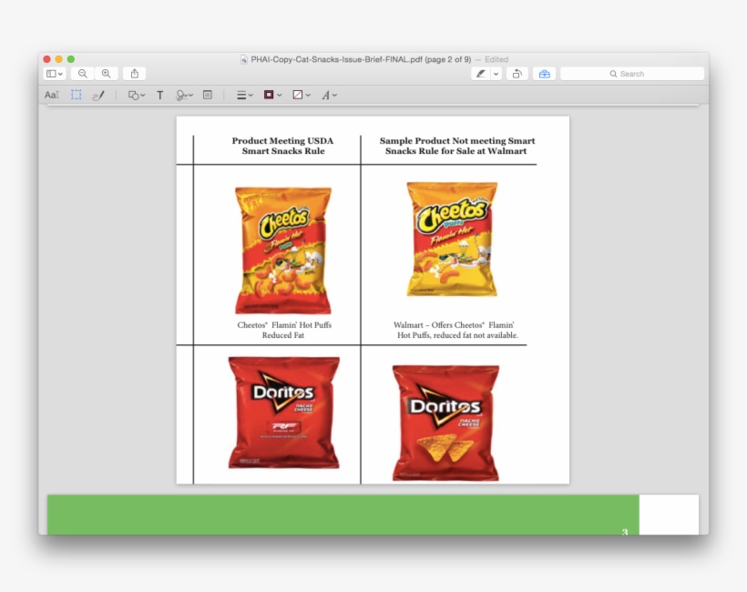Screen dimensions: 747x592
Task: Zoom out of the PDF page
Action: click(x=81, y=73)
